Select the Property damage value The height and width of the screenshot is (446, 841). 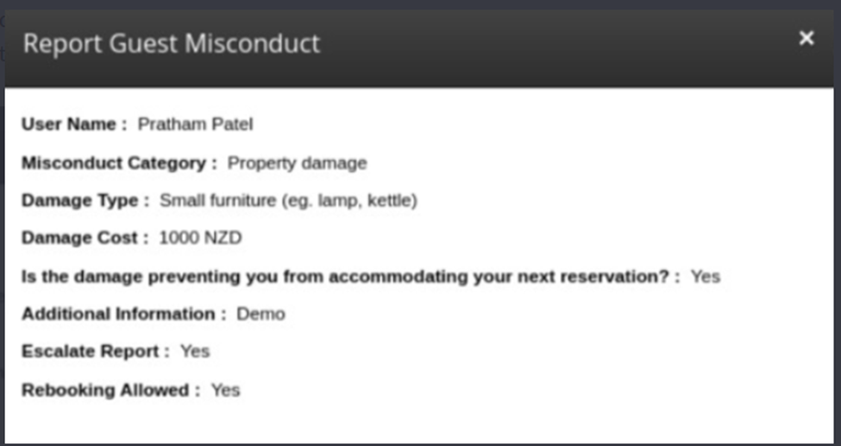[x=297, y=163]
